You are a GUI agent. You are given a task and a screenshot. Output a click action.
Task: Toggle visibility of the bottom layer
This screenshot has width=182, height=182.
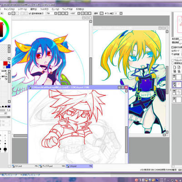pos(174,98)
